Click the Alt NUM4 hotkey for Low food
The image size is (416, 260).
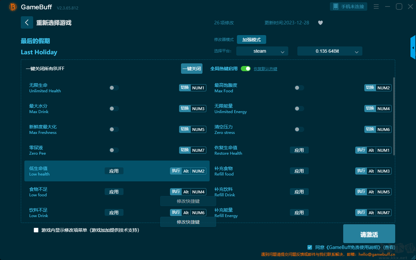[188, 192]
